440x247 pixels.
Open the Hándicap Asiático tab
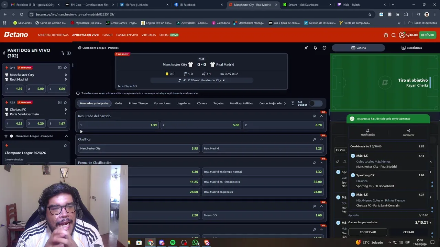point(241,103)
